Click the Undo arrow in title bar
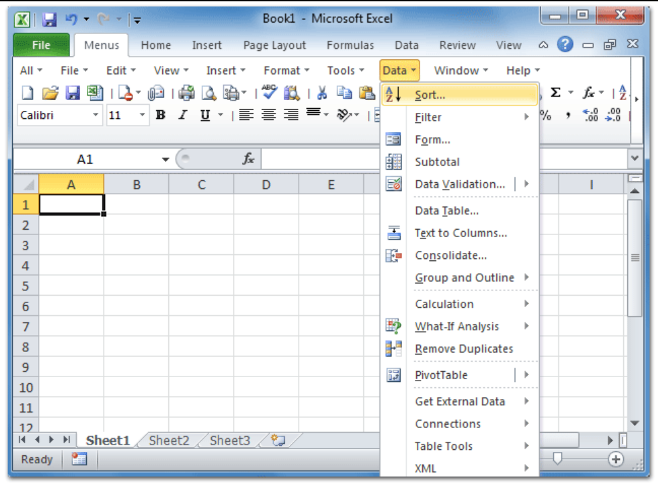The width and height of the screenshot is (658, 486). [x=71, y=19]
